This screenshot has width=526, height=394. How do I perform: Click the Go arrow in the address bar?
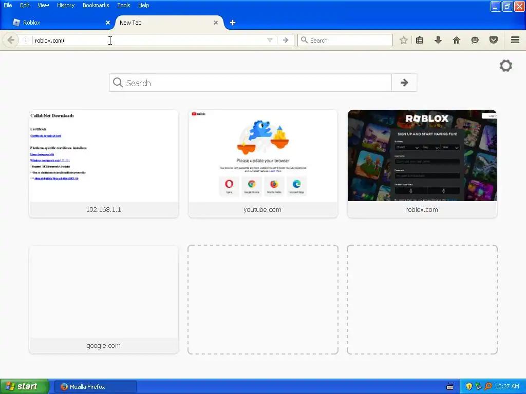[286, 40]
